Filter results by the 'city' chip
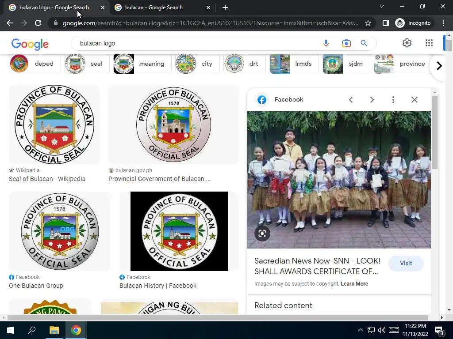This screenshot has width=453, height=339. (197, 64)
